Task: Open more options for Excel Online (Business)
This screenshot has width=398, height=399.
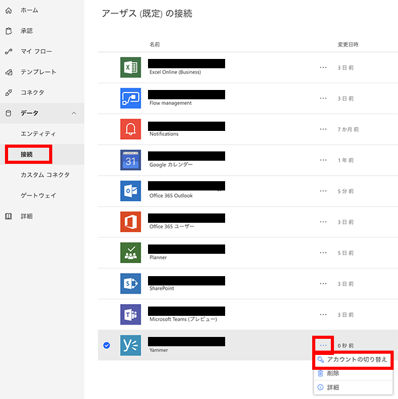Action: 323,68
